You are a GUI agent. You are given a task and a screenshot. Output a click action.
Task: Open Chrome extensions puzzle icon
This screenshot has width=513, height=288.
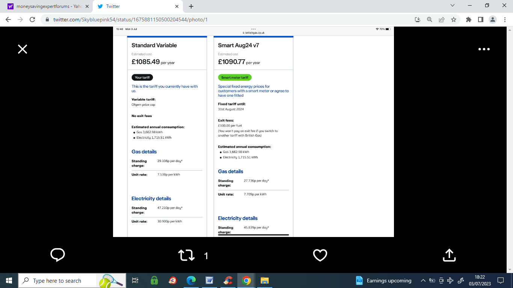pyautogui.click(x=468, y=19)
